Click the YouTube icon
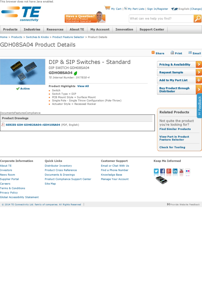 coord(181,171)
